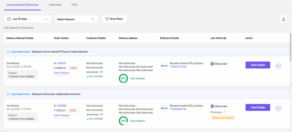The width and height of the screenshot is (292, 132).
Task: Switch to the Delivered tab
Action: [x=55, y=5]
